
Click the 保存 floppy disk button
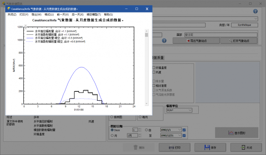(210, 147)
